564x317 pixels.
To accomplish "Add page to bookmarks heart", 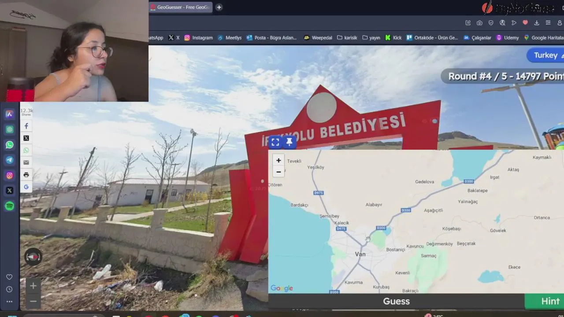I will 525,23.
